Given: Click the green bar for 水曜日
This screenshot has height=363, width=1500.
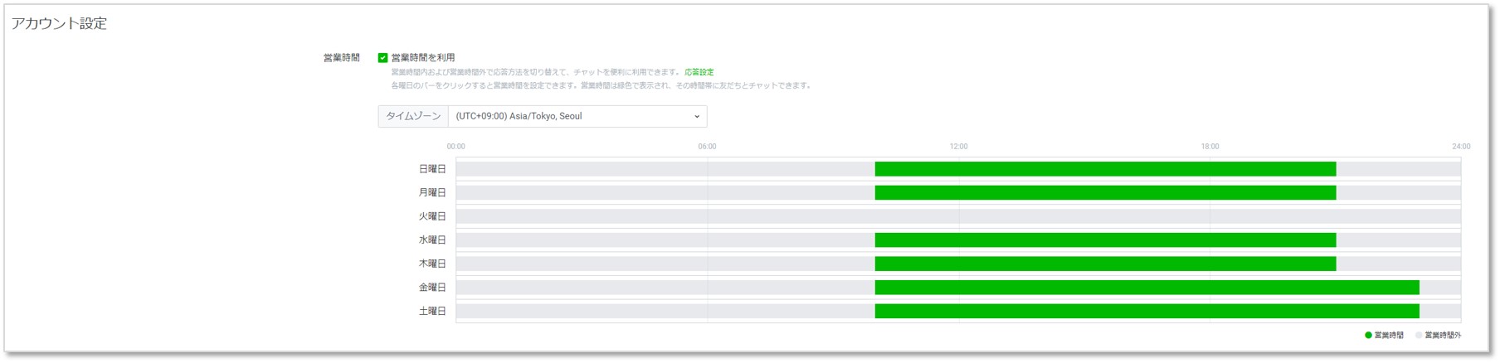Looking at the screenshot, I should [1104, 240].
